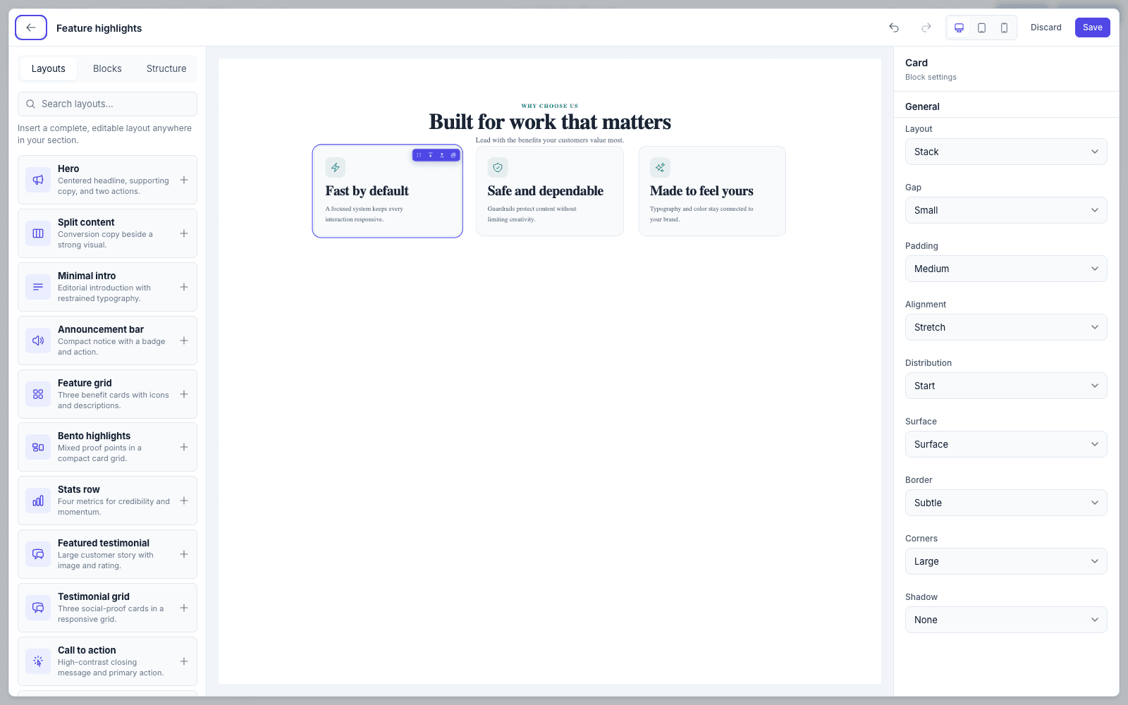Click the undo arrow in the top bar

(x=894, y=27)
